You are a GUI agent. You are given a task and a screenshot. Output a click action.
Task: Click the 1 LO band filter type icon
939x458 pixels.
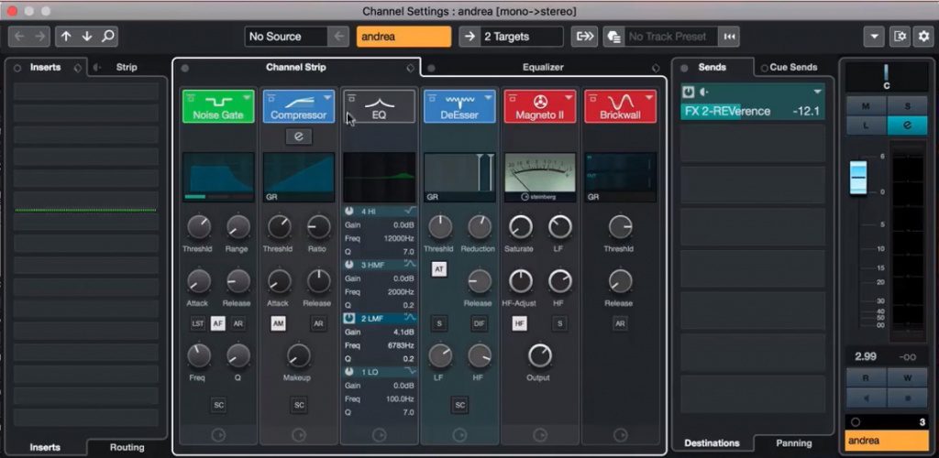point(410,371)
